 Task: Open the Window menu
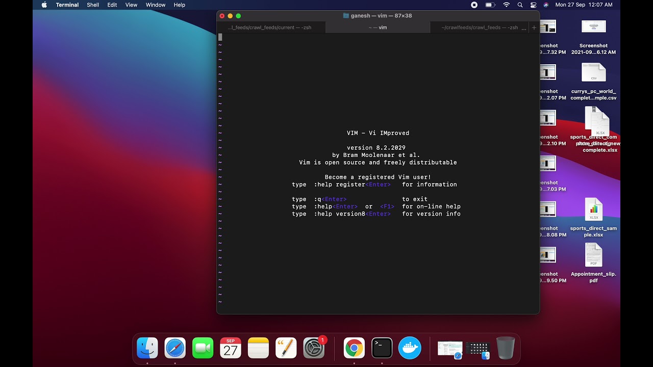[x=156, y=5]
